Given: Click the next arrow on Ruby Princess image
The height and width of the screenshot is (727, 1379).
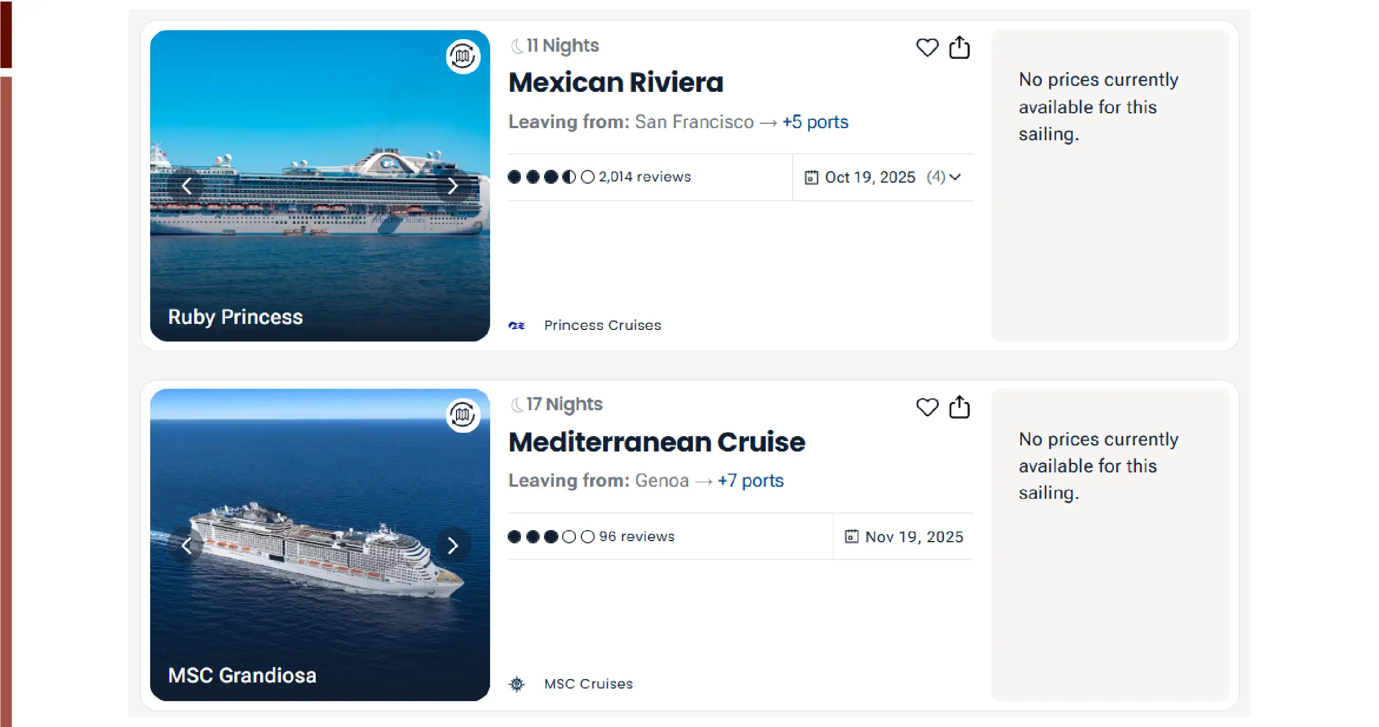Looking at the screenshot, I should pyautogui.click(x=453, y=186).
